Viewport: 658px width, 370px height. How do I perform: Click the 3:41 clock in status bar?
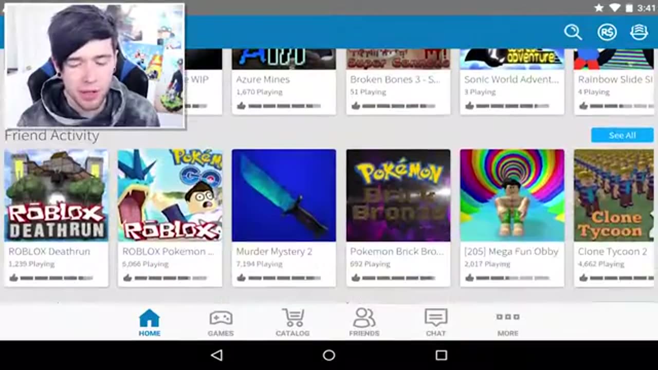pos(646,8)
